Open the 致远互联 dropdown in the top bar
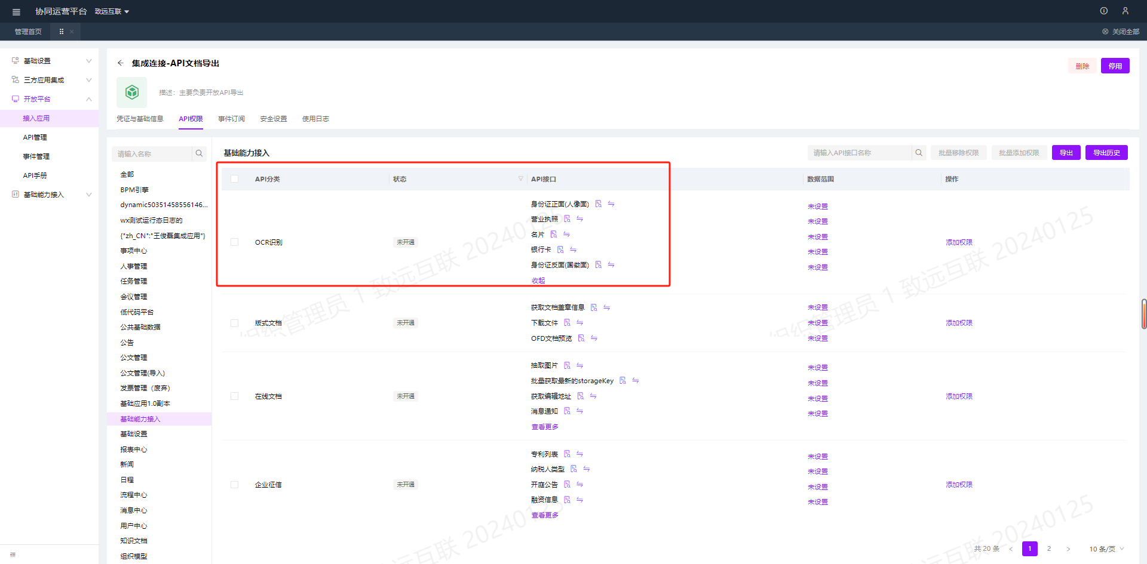 click(x=112, y=12)
